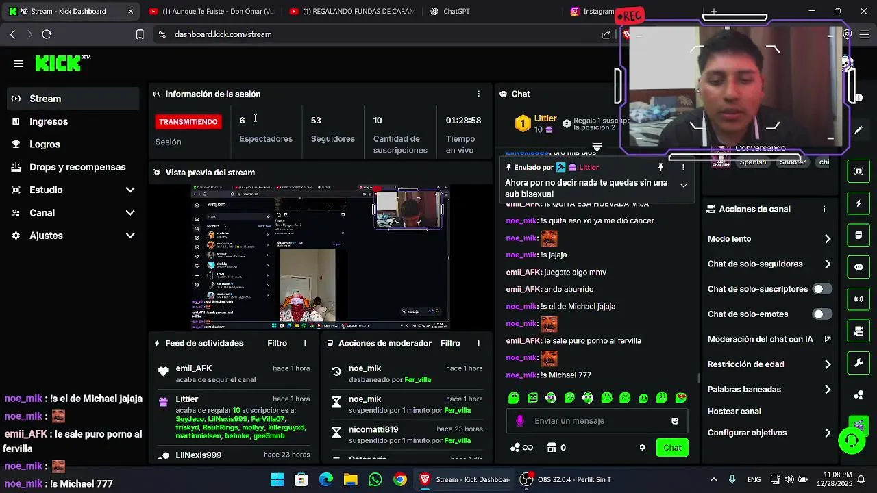Select the first green emote in quick row
Screen dimensions: 877x493
point(514,398)
